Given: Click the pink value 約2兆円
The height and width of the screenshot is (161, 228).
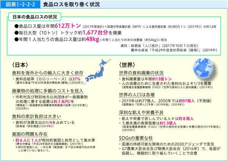Looking at the screenshot, I should (61, 102).
